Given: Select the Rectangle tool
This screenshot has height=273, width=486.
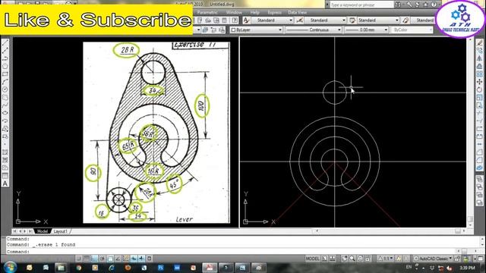Looking at the screenshot, I should click(x=5, y=74).
